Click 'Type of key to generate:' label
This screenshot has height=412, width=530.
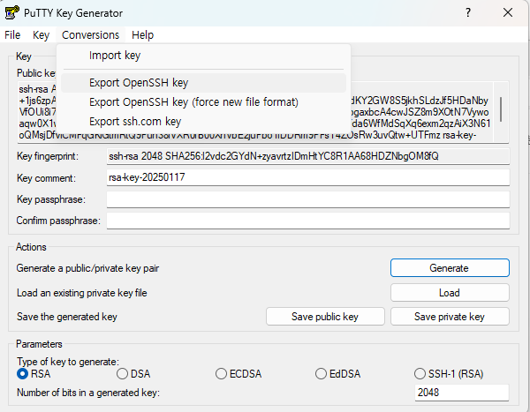pos(68,362)
